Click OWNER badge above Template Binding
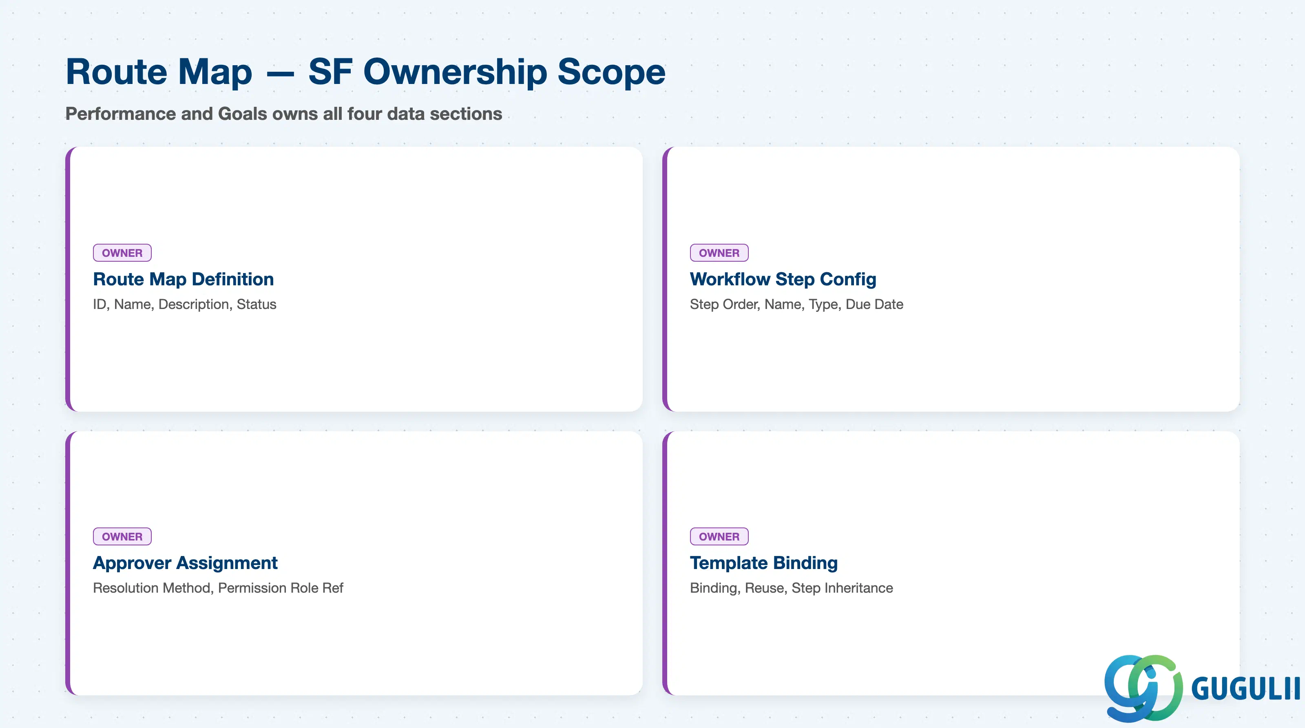This screenshot has height=728, width=1305. click(719, 536)
